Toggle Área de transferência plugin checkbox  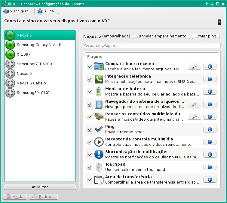coord(90,180)
